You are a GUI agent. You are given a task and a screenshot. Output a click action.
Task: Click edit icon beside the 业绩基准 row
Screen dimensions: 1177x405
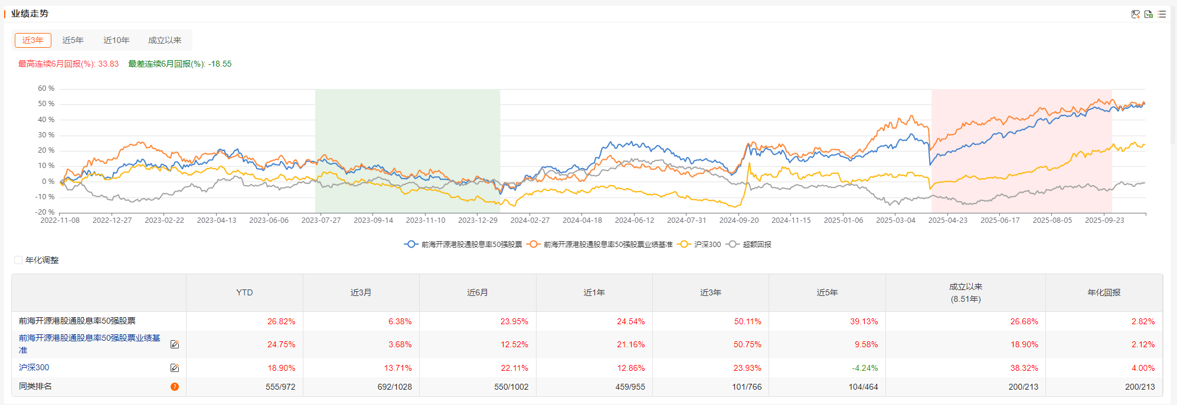[175, 344]
